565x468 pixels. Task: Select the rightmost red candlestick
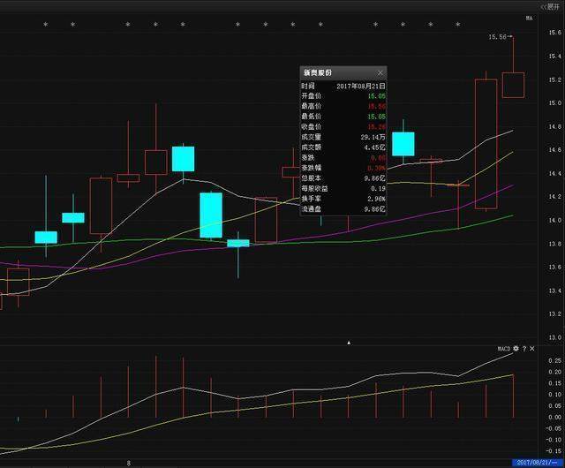(513, 84)
